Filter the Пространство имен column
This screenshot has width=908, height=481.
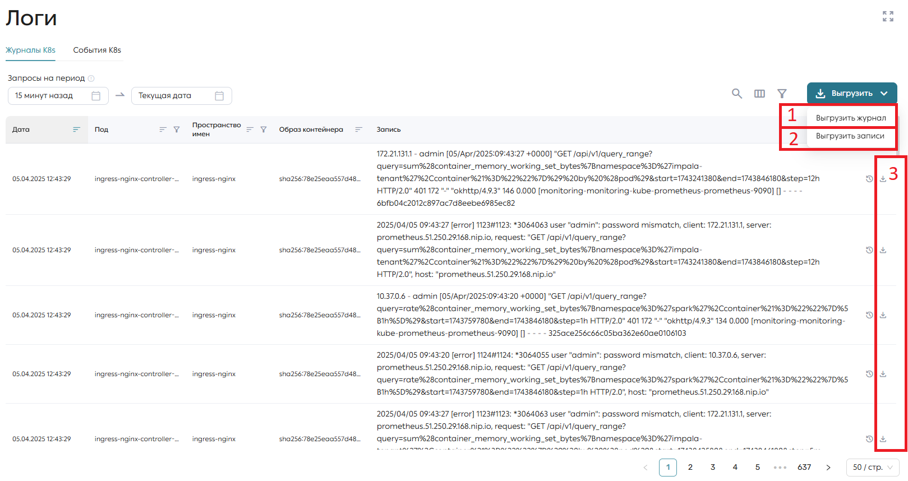click(x=264, y=129)
